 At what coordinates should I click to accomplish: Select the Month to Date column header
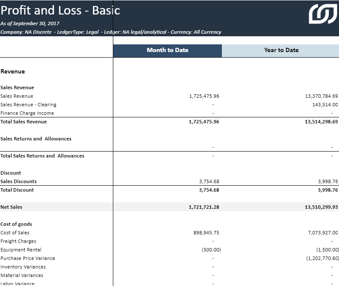click(x=167, y=50)
